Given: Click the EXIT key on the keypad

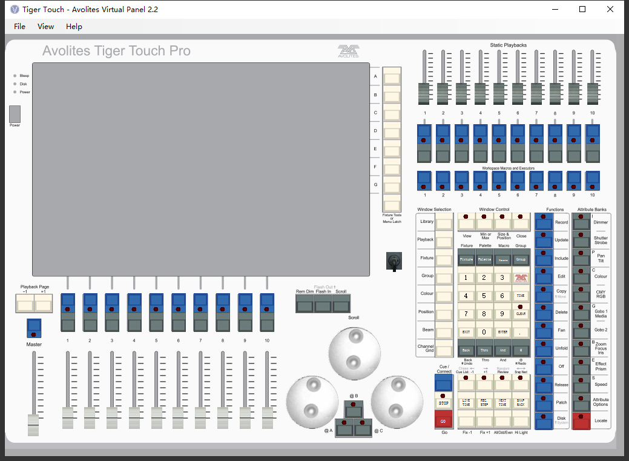Looking at the screenshot, I should (466, 332).
